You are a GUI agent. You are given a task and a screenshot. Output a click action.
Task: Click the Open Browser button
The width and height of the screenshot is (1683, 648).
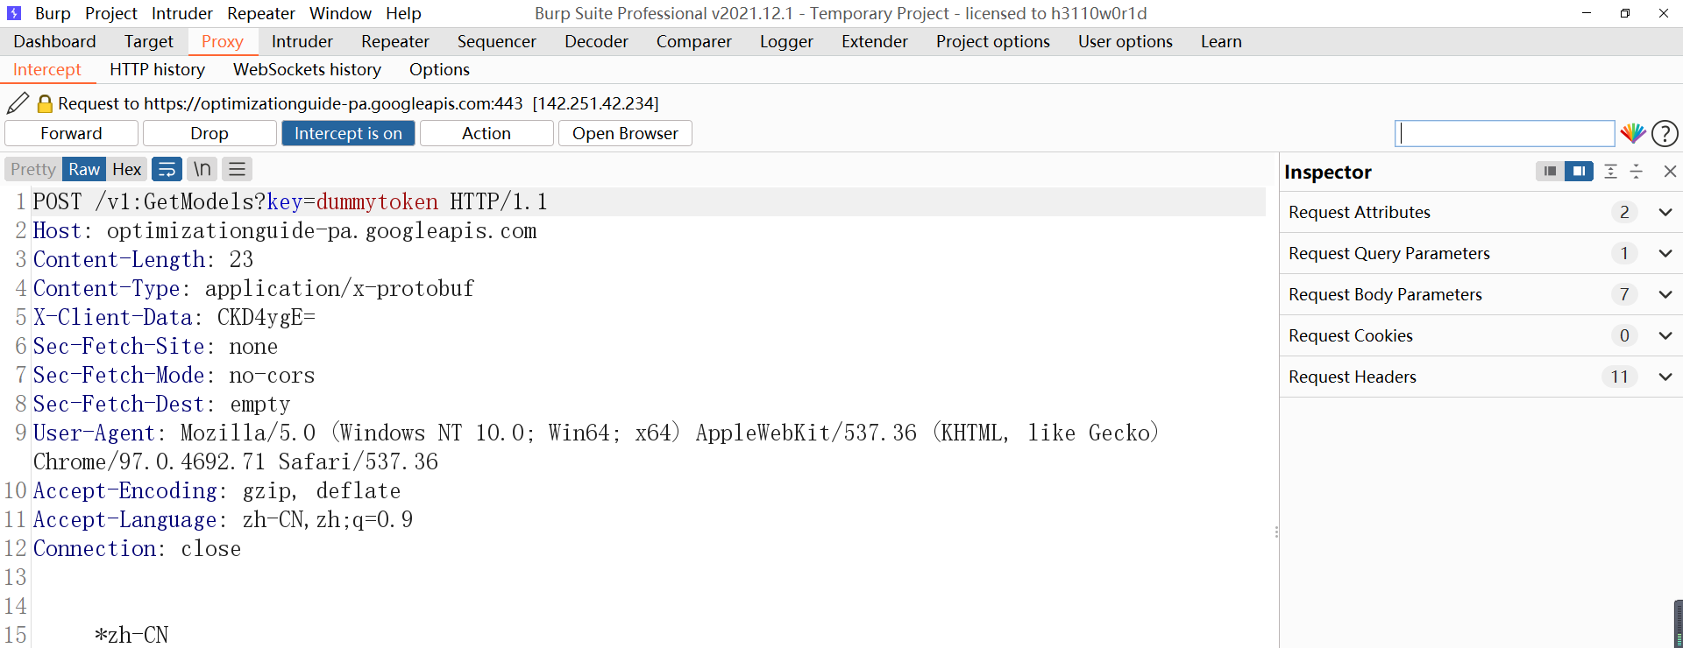tap(625, 133)
